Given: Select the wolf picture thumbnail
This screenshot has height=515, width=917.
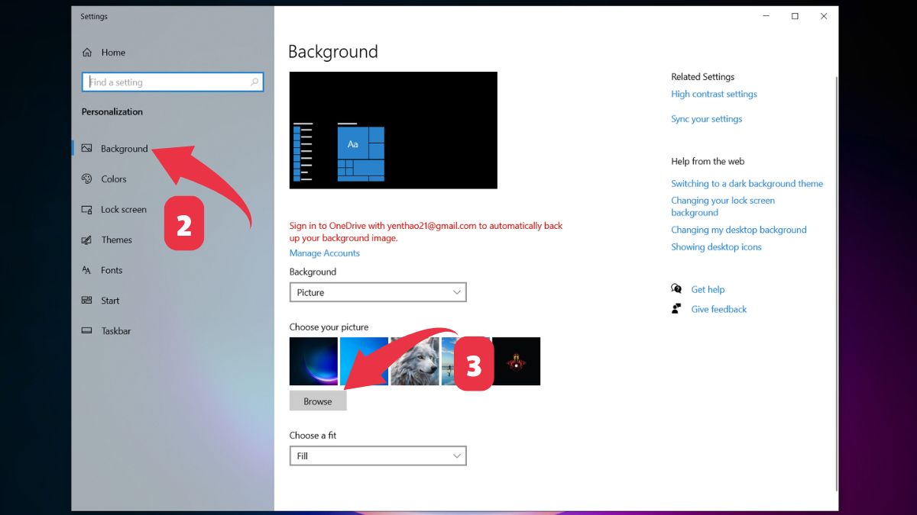Looking at the screenshot, I should tap(414, 360).
